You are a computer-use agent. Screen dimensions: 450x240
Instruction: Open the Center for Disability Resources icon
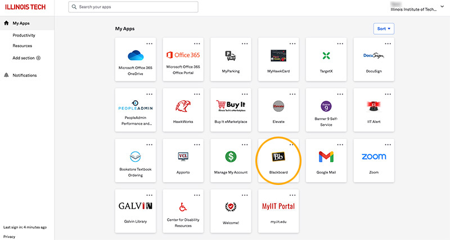(183, 207)
